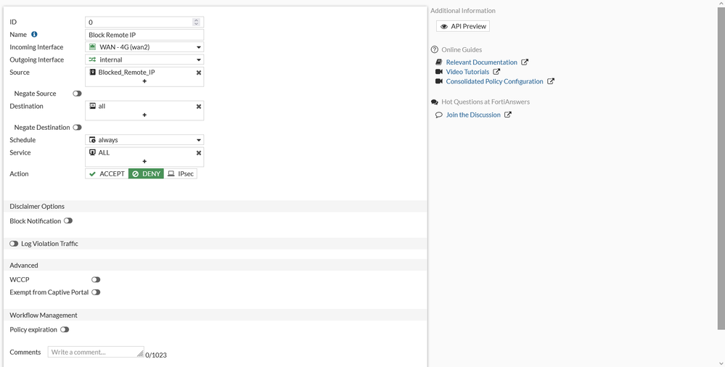Image resolution: width=725 pixels, height=367 pixels.
Task: Open the Video Tutorials link
Action: click(467, 72)
